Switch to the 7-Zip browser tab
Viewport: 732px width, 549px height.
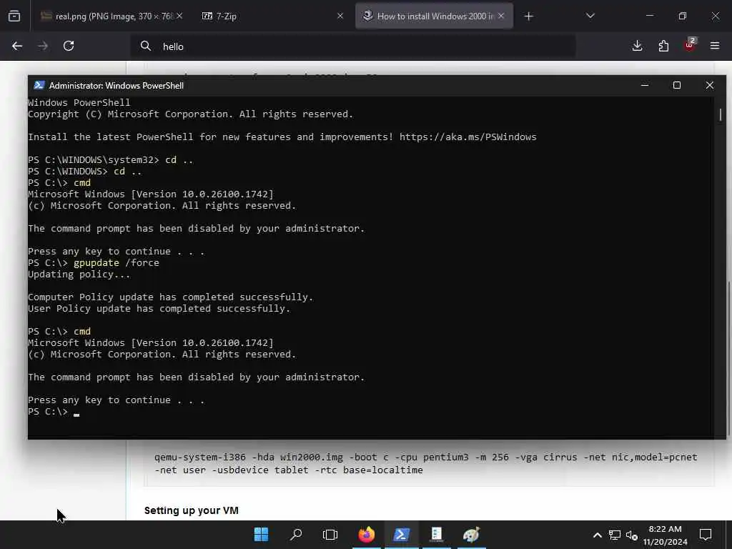click(272, 16)
